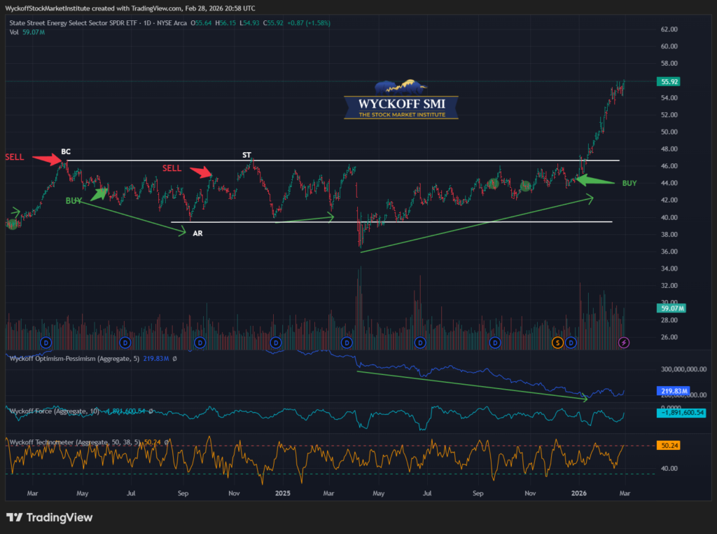717x534 pixels.
Task: Click the Wyckoff Force indicator title
Action: click(55, 410)
